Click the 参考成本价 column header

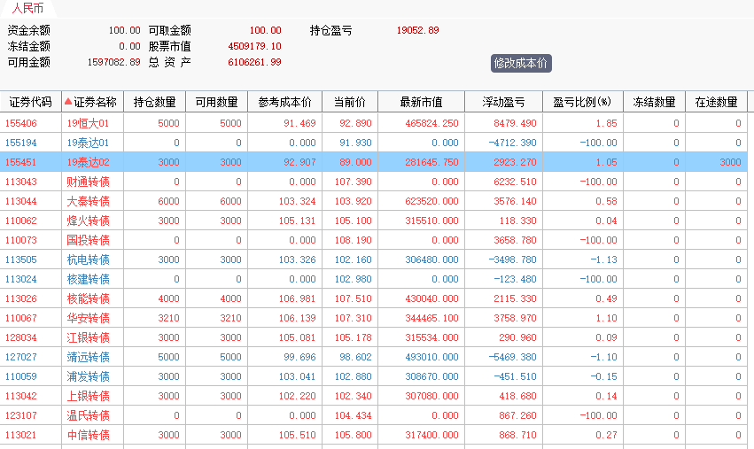pos(284,102)
